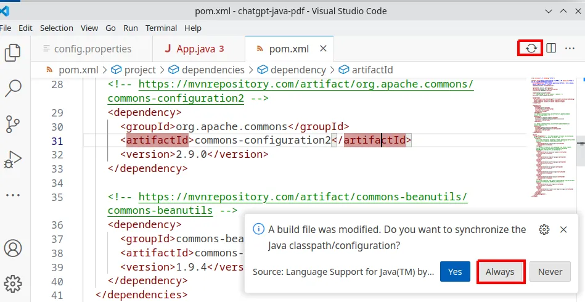Viewport: 585px width, 302px height.
Task: Choose Never in the notification
Action: (x=550, y=272)
